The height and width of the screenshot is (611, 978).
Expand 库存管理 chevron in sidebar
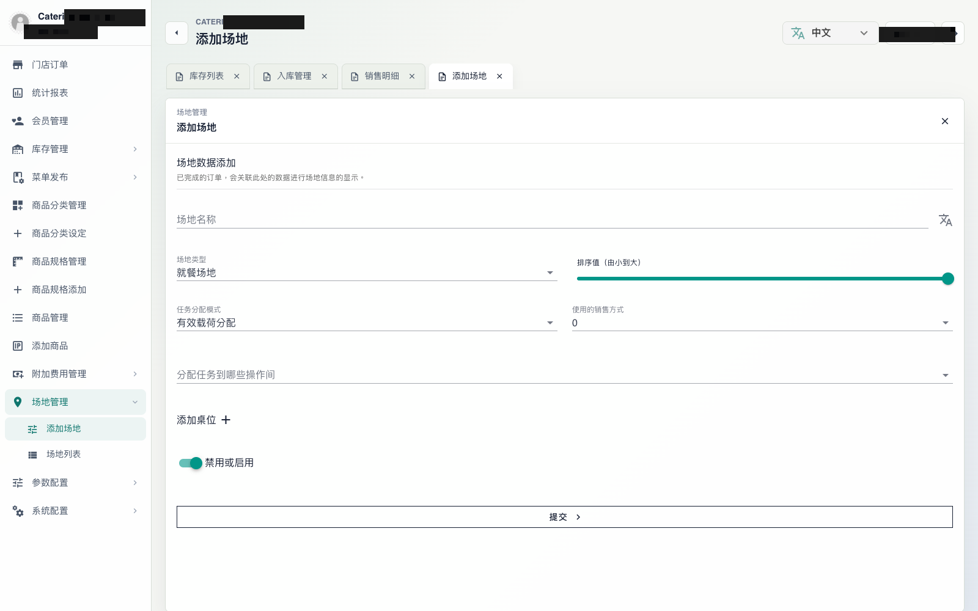pyautogui.click(x=135, y=149)
